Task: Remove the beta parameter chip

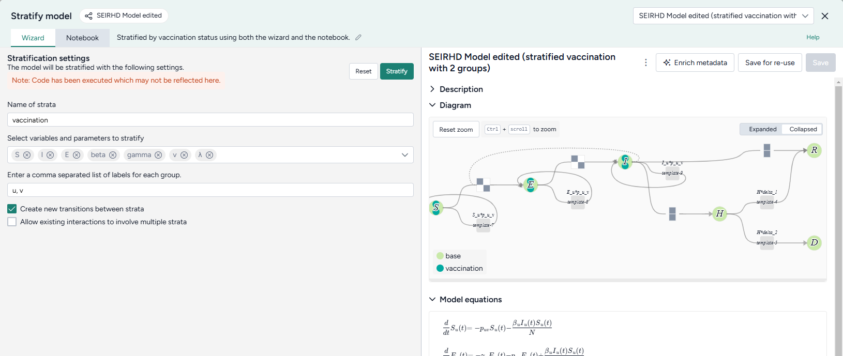Action: click(x=113, y=155)
